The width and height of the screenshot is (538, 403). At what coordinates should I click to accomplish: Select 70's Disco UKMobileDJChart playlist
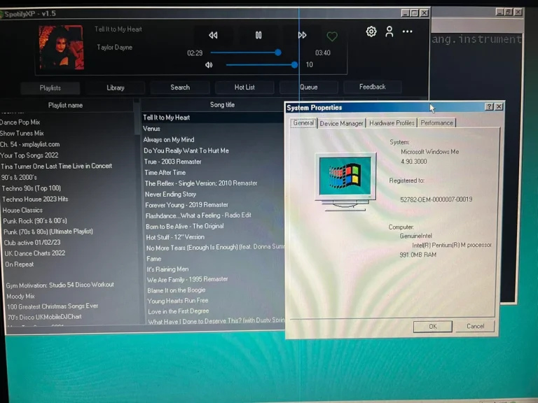coord(45,317)
